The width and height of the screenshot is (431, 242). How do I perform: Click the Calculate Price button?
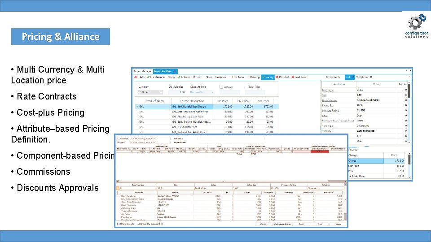[x=282, y=224]
